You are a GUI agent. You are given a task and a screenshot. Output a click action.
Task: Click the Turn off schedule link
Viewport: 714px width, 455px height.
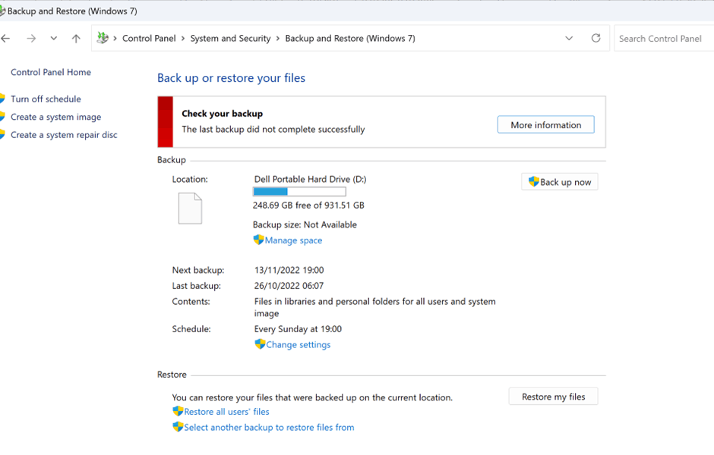coord(46,99)
